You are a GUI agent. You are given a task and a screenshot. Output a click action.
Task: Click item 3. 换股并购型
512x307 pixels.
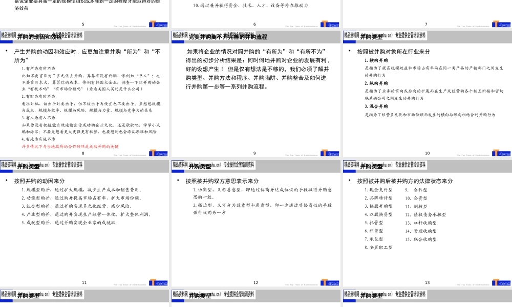[378, 207]
